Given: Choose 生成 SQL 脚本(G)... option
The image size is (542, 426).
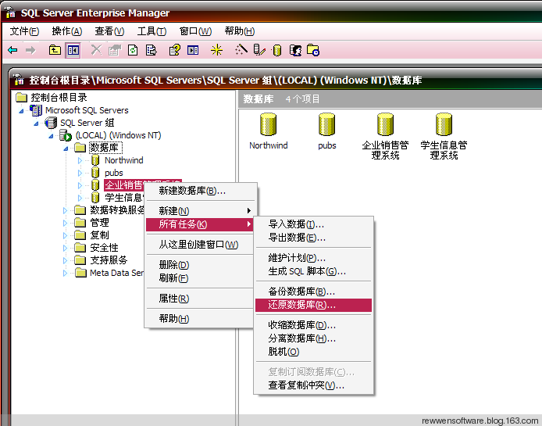Looking at the screenshot, I should point(313,272).
